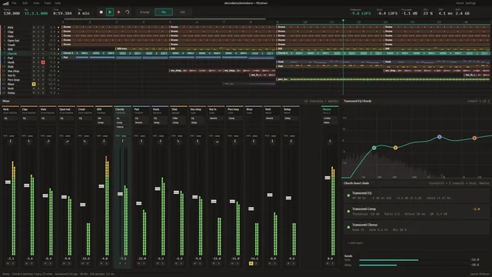492x277 pixels.
Task: Open the Reverb insert on Pad channel
Action: tap(141, 123)
